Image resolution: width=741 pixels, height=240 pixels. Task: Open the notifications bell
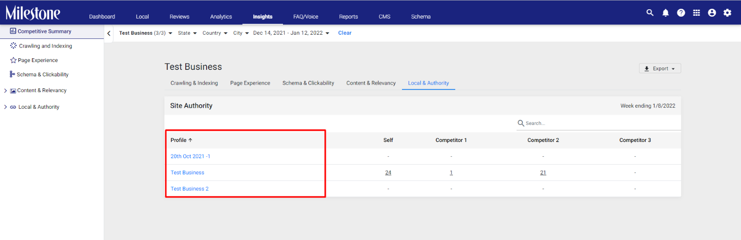tap(666, 12)
